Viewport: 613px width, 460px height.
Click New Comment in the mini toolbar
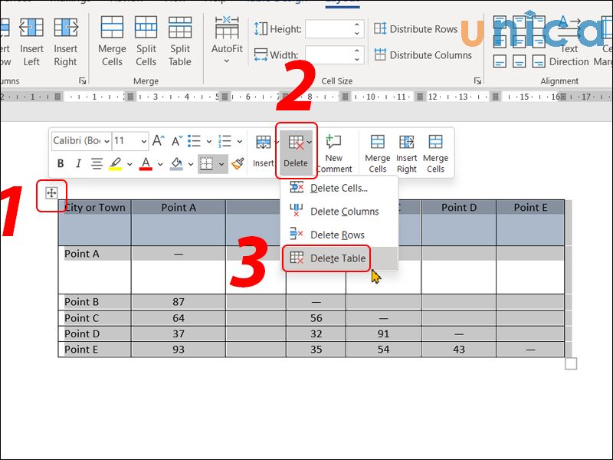[x=333, y=153]
